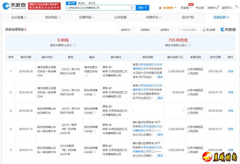
Task: Select the 查关系 search mode tab
Action: point(92,3)
